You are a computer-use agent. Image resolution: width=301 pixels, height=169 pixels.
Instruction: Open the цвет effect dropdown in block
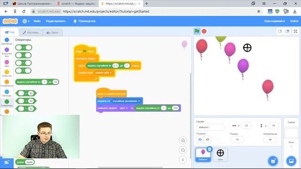coord(124,108)
